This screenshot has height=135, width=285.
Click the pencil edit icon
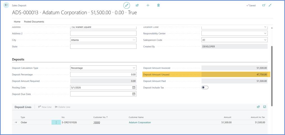[x=127, y=5]
